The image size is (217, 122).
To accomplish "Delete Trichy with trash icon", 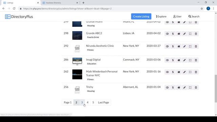I will [x=196, y=87].
